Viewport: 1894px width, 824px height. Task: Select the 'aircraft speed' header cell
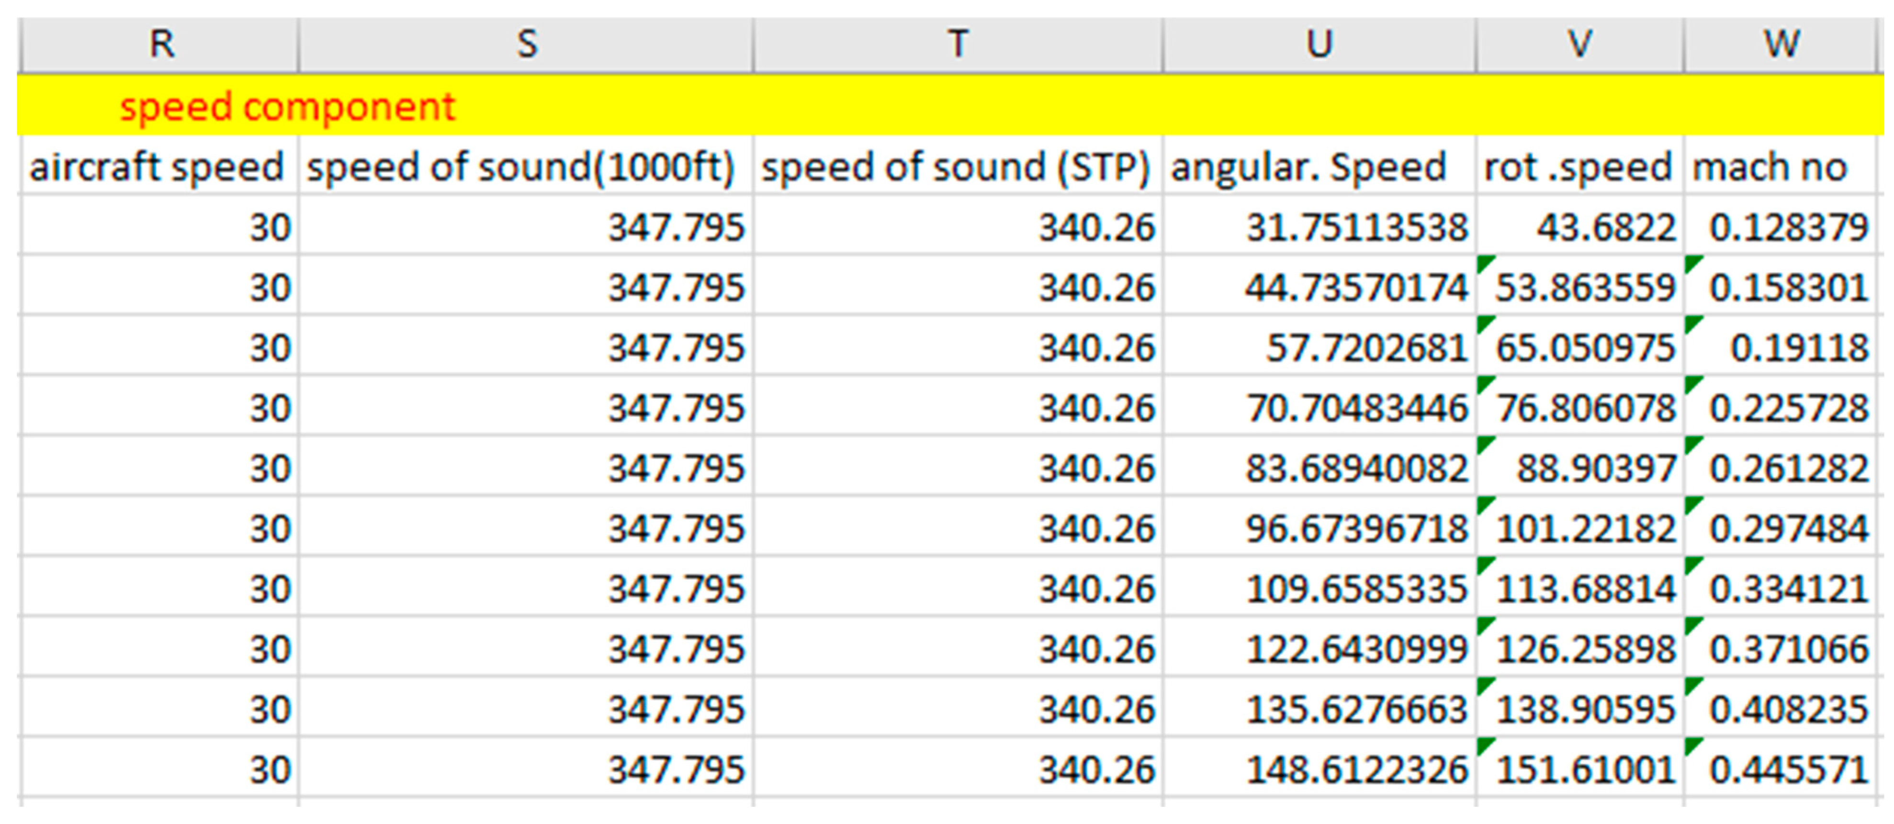158,167
